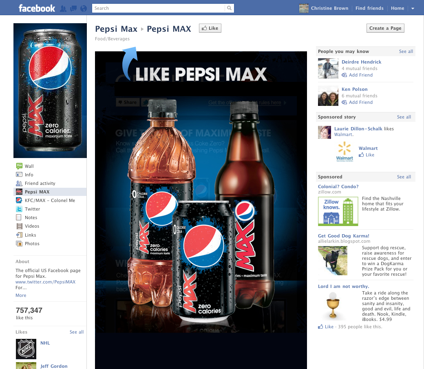Click the black dog ad photo
The image size is (424, 369).
click(333, 261)
